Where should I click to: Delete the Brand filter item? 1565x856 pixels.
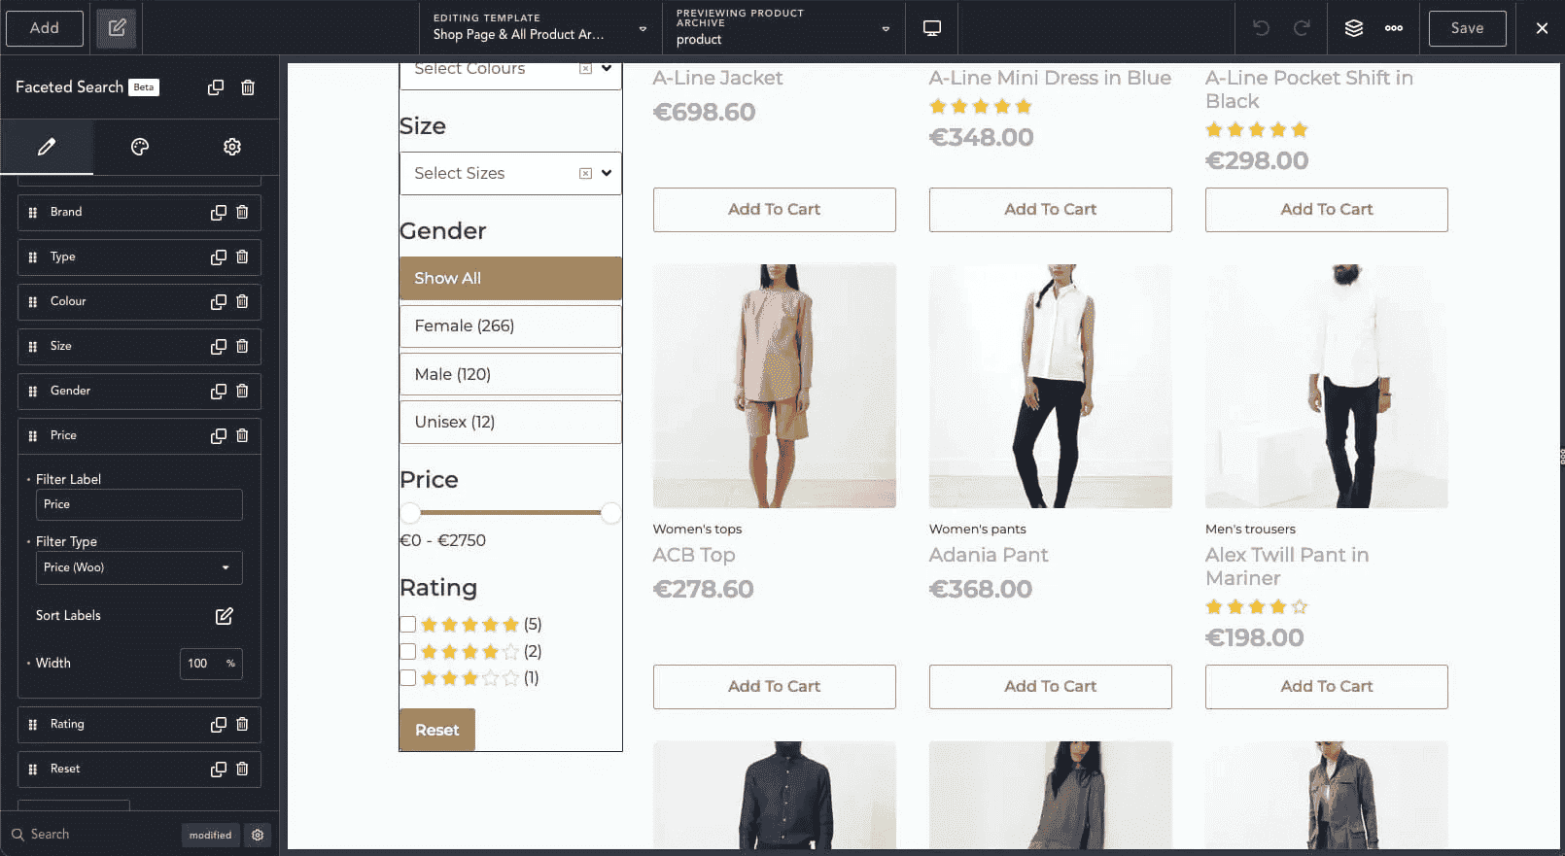coord(242,212)
